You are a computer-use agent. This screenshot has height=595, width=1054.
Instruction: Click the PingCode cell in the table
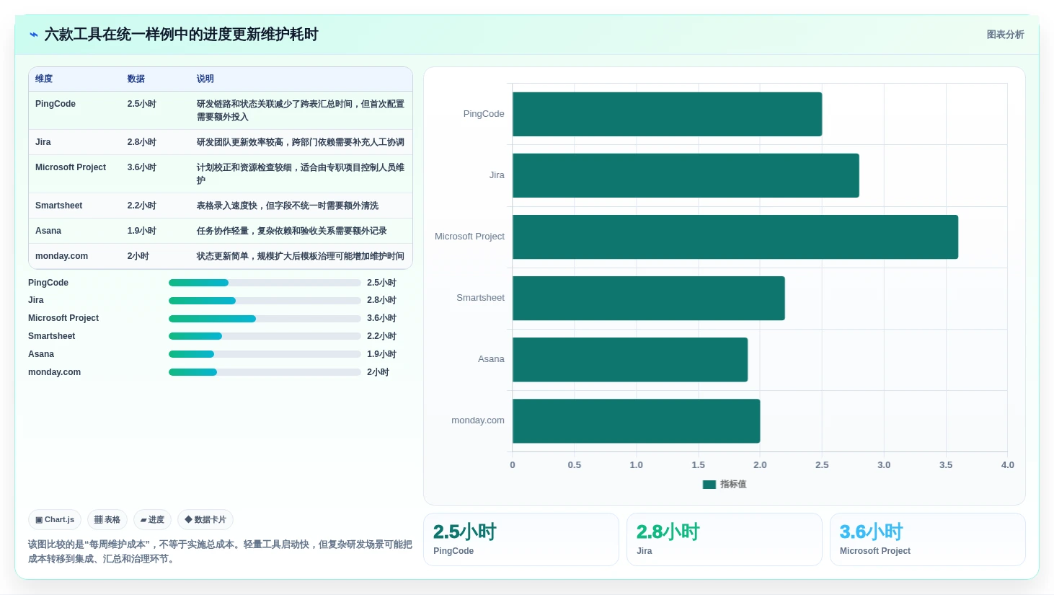[x=56, y=104]
